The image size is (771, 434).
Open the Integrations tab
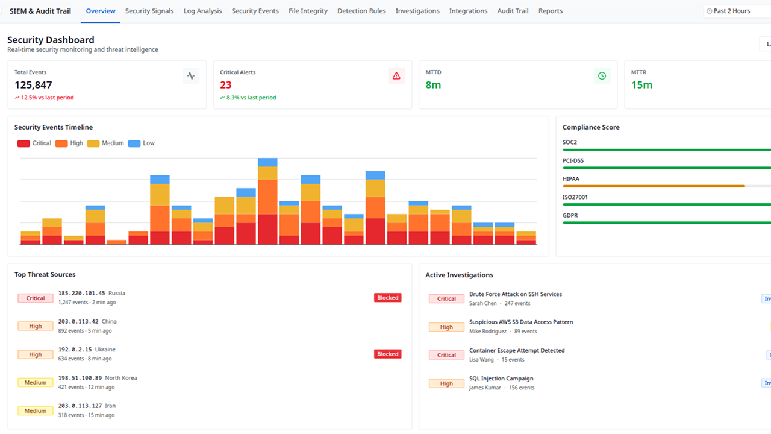pyautogui.click(x=468, y=11)
